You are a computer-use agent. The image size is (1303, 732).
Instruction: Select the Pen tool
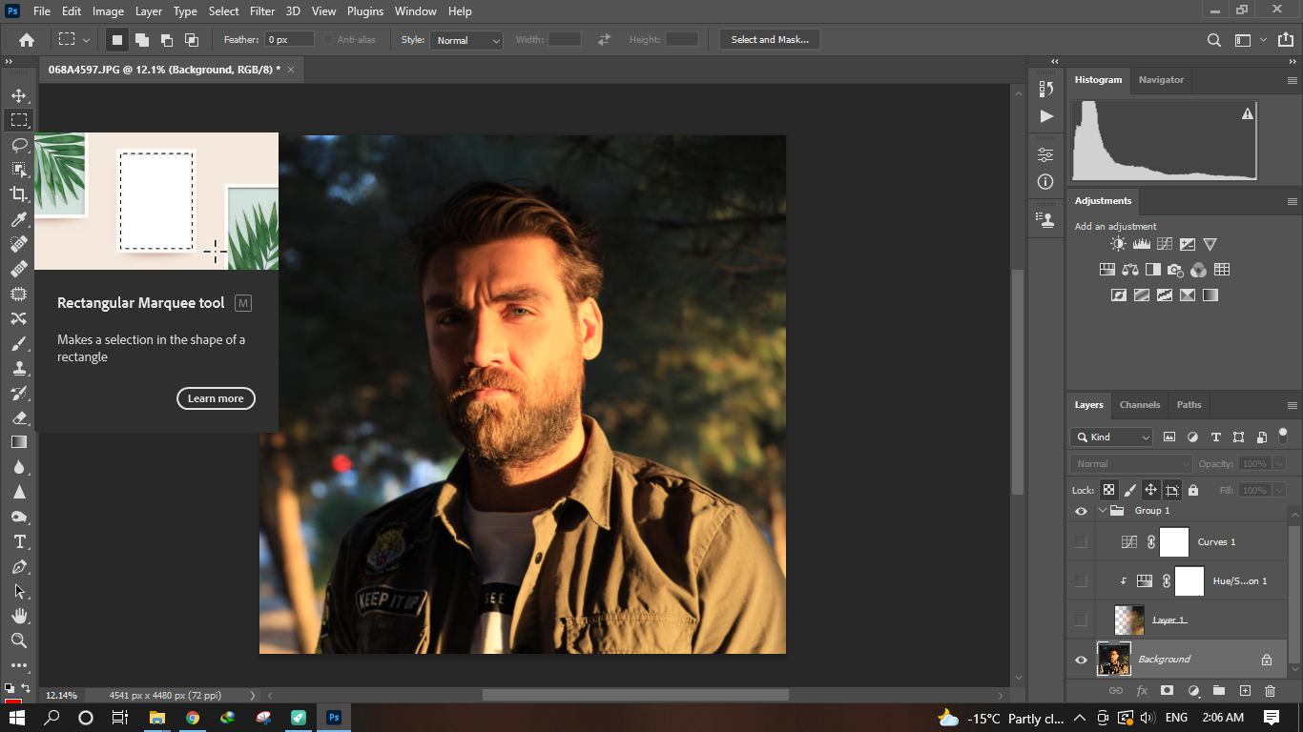(x=18, y=566)
